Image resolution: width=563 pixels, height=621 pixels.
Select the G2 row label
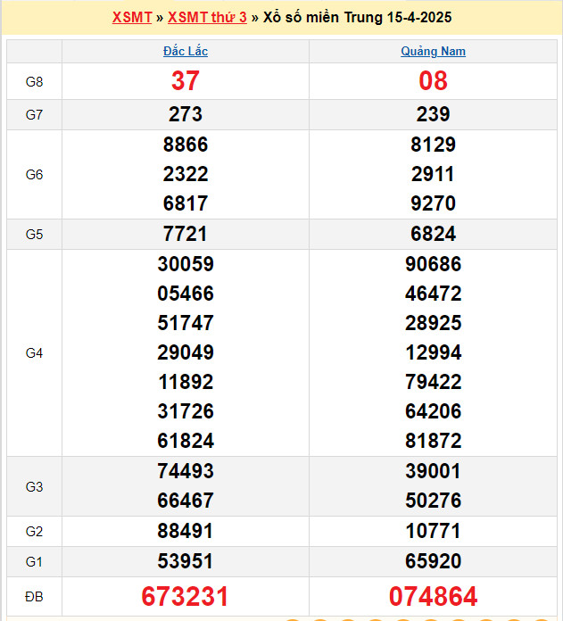(x=34, y=532)
